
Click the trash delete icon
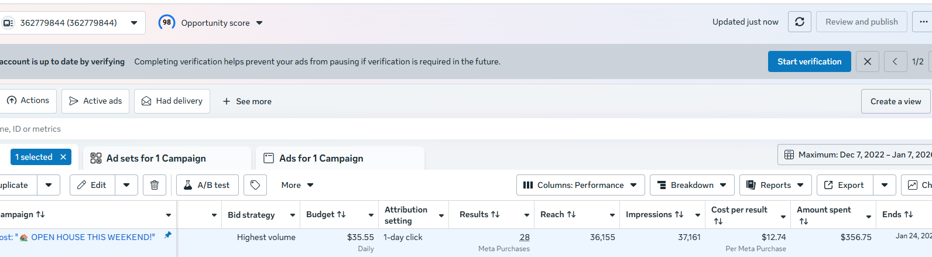(155, 185)
